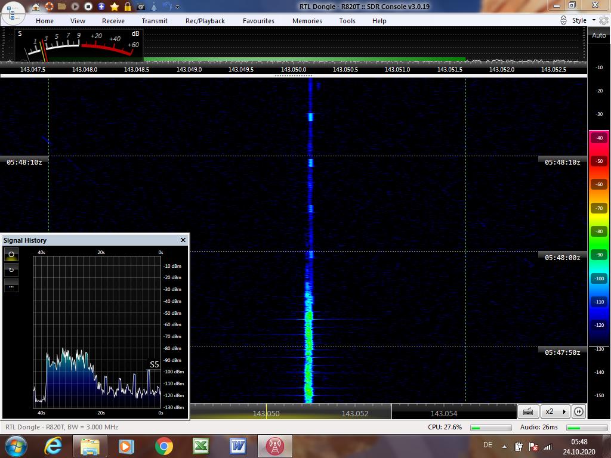
Task: Open the Favourites ribbon tab
Action: pyautogui.click(x=259, y=21)
